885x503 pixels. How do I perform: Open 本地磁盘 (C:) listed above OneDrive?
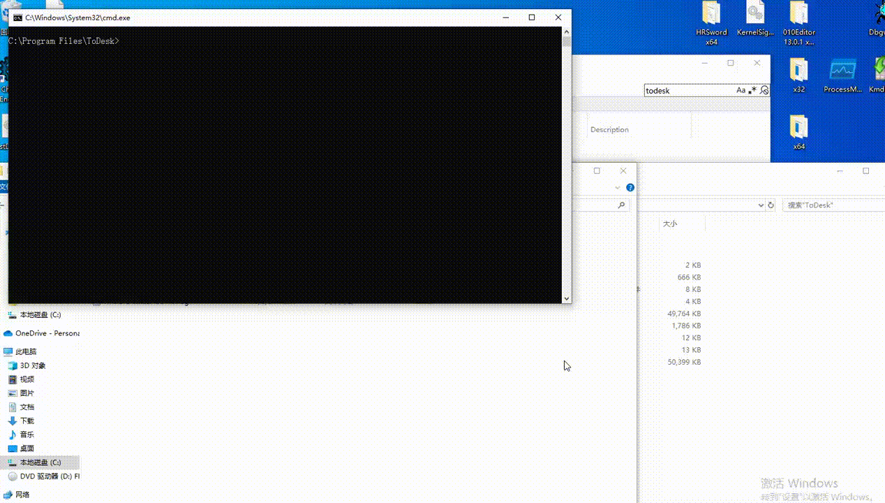point(40,315)
